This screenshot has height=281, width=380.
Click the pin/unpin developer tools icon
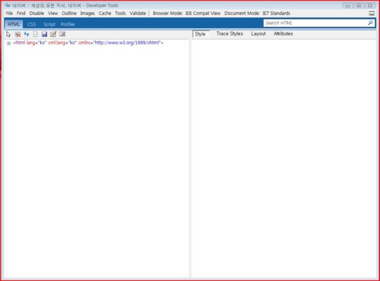(371, 13)
